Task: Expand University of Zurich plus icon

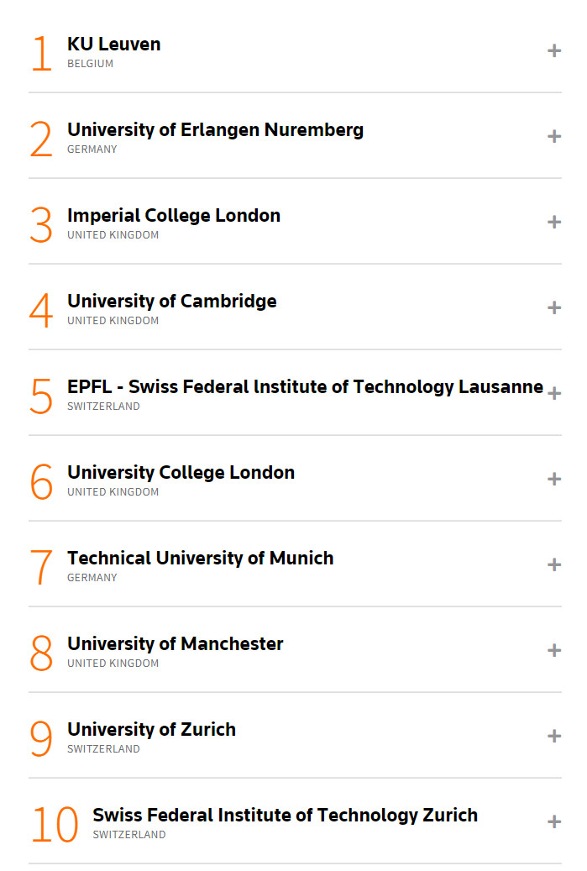Action: [553, 736]
